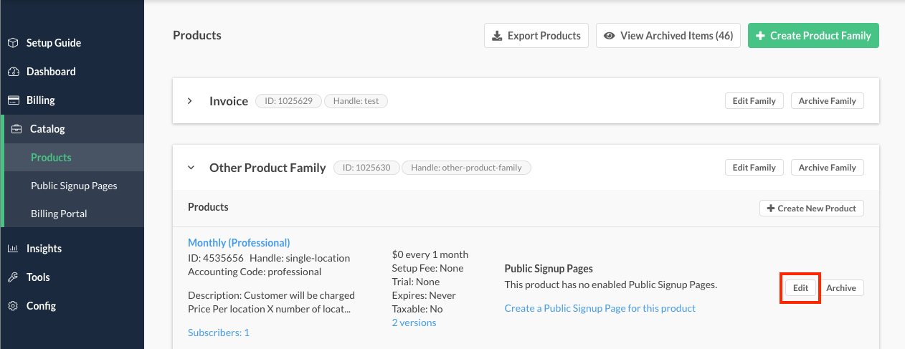Export products using the download button
The image size is (905, 349).
click(x=536, y=36)
